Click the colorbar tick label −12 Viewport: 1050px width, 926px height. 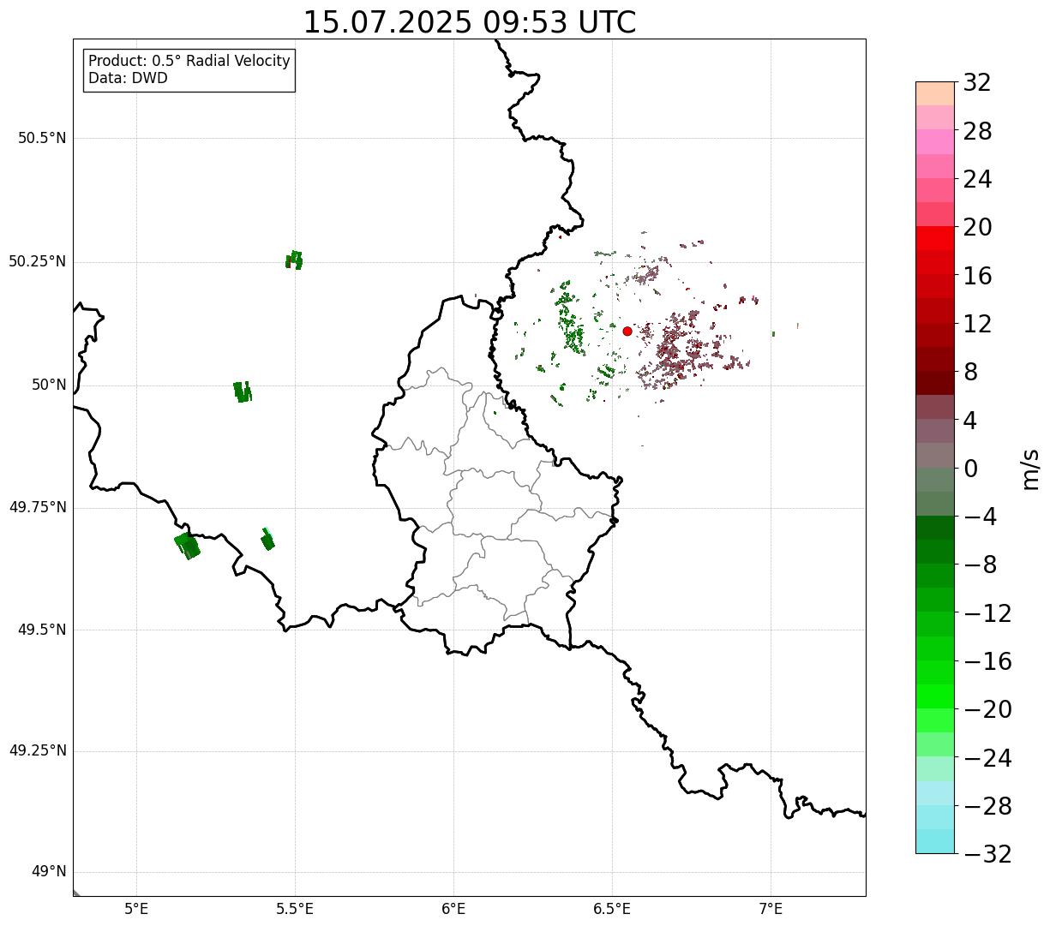pyautogui.click(x=987, y=613)
